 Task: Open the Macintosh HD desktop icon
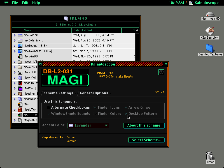[x=210, y=15]
